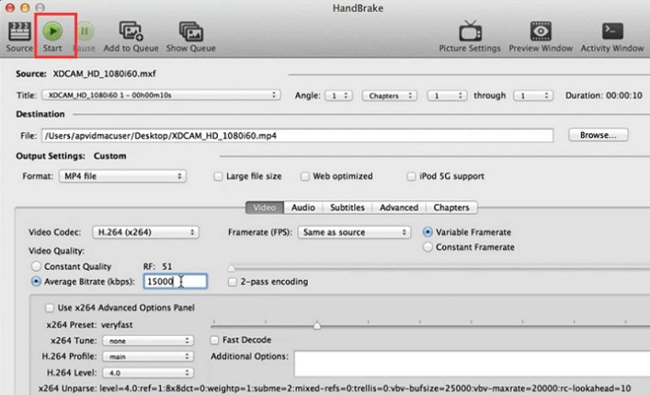This screenshot has width=650, height=395.
Task: Open the Chapters range type dropdown
Action: [x=389, y=96]
